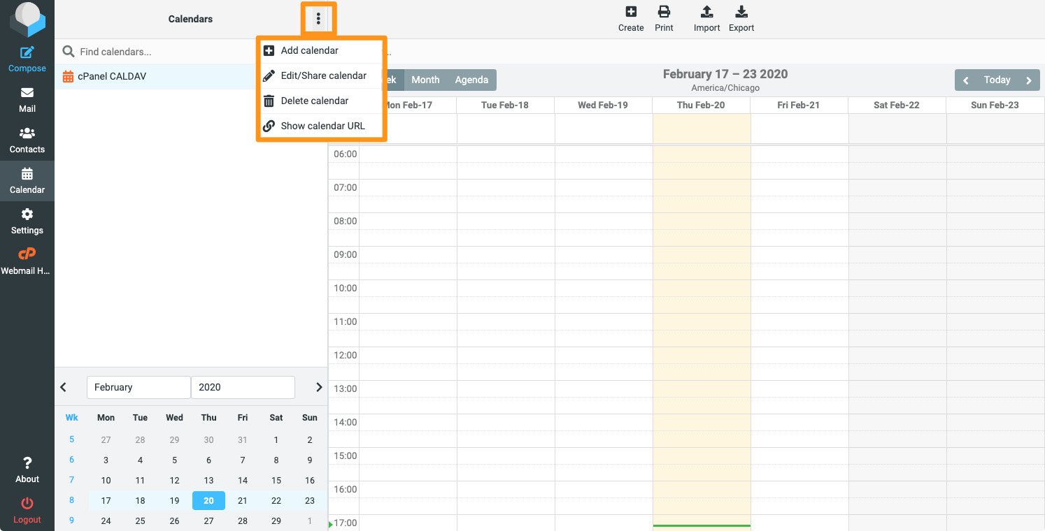The image size is (1045, 531).
Task: Open the February month dropdown
Action: (138, 387)
